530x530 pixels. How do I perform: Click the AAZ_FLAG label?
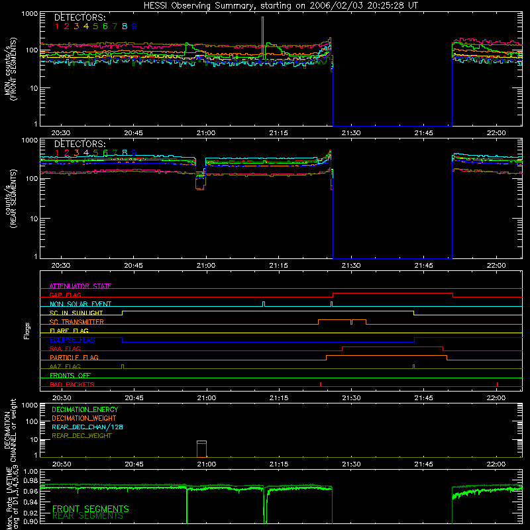[x=65, y=366]
